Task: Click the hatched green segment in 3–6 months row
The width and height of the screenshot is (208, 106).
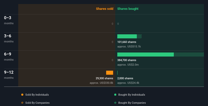Action: point(139,36)
